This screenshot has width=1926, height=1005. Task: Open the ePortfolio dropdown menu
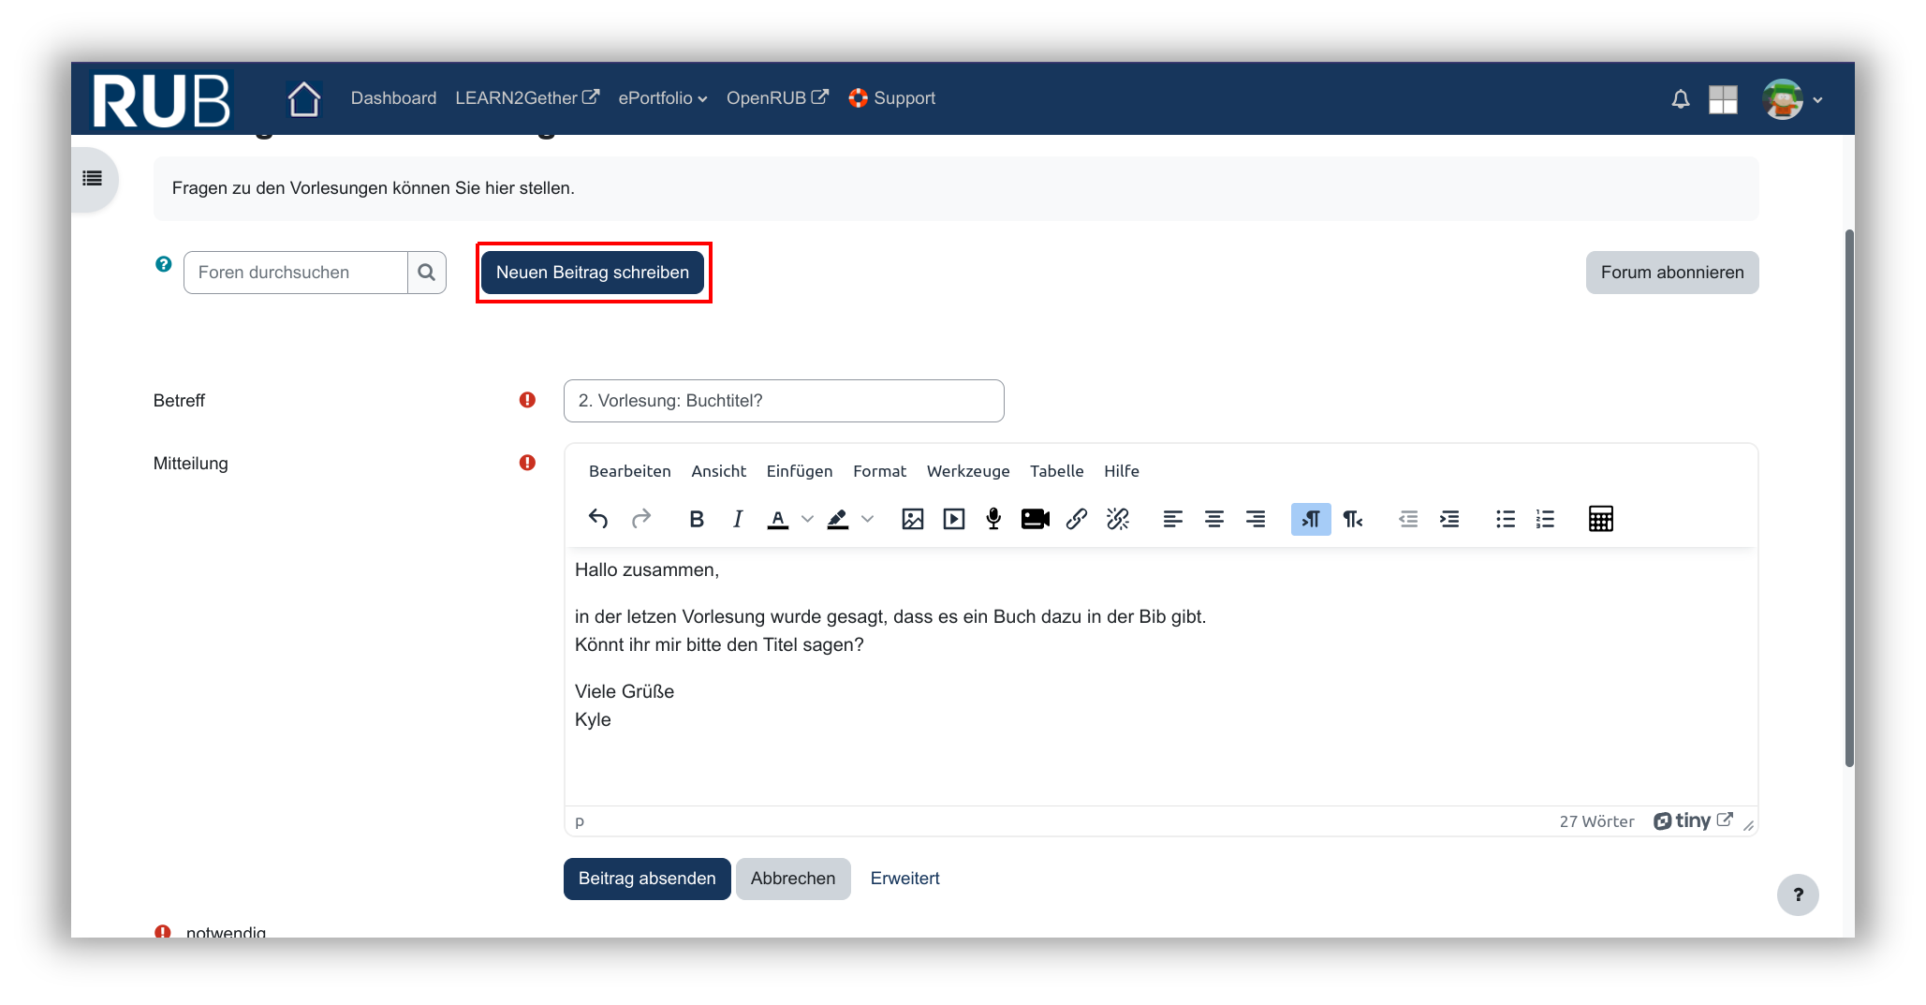[x=662, y=98]
